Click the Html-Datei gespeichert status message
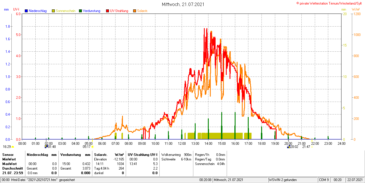The height and width of the screenshot is (183, 365). pos(42,180)
